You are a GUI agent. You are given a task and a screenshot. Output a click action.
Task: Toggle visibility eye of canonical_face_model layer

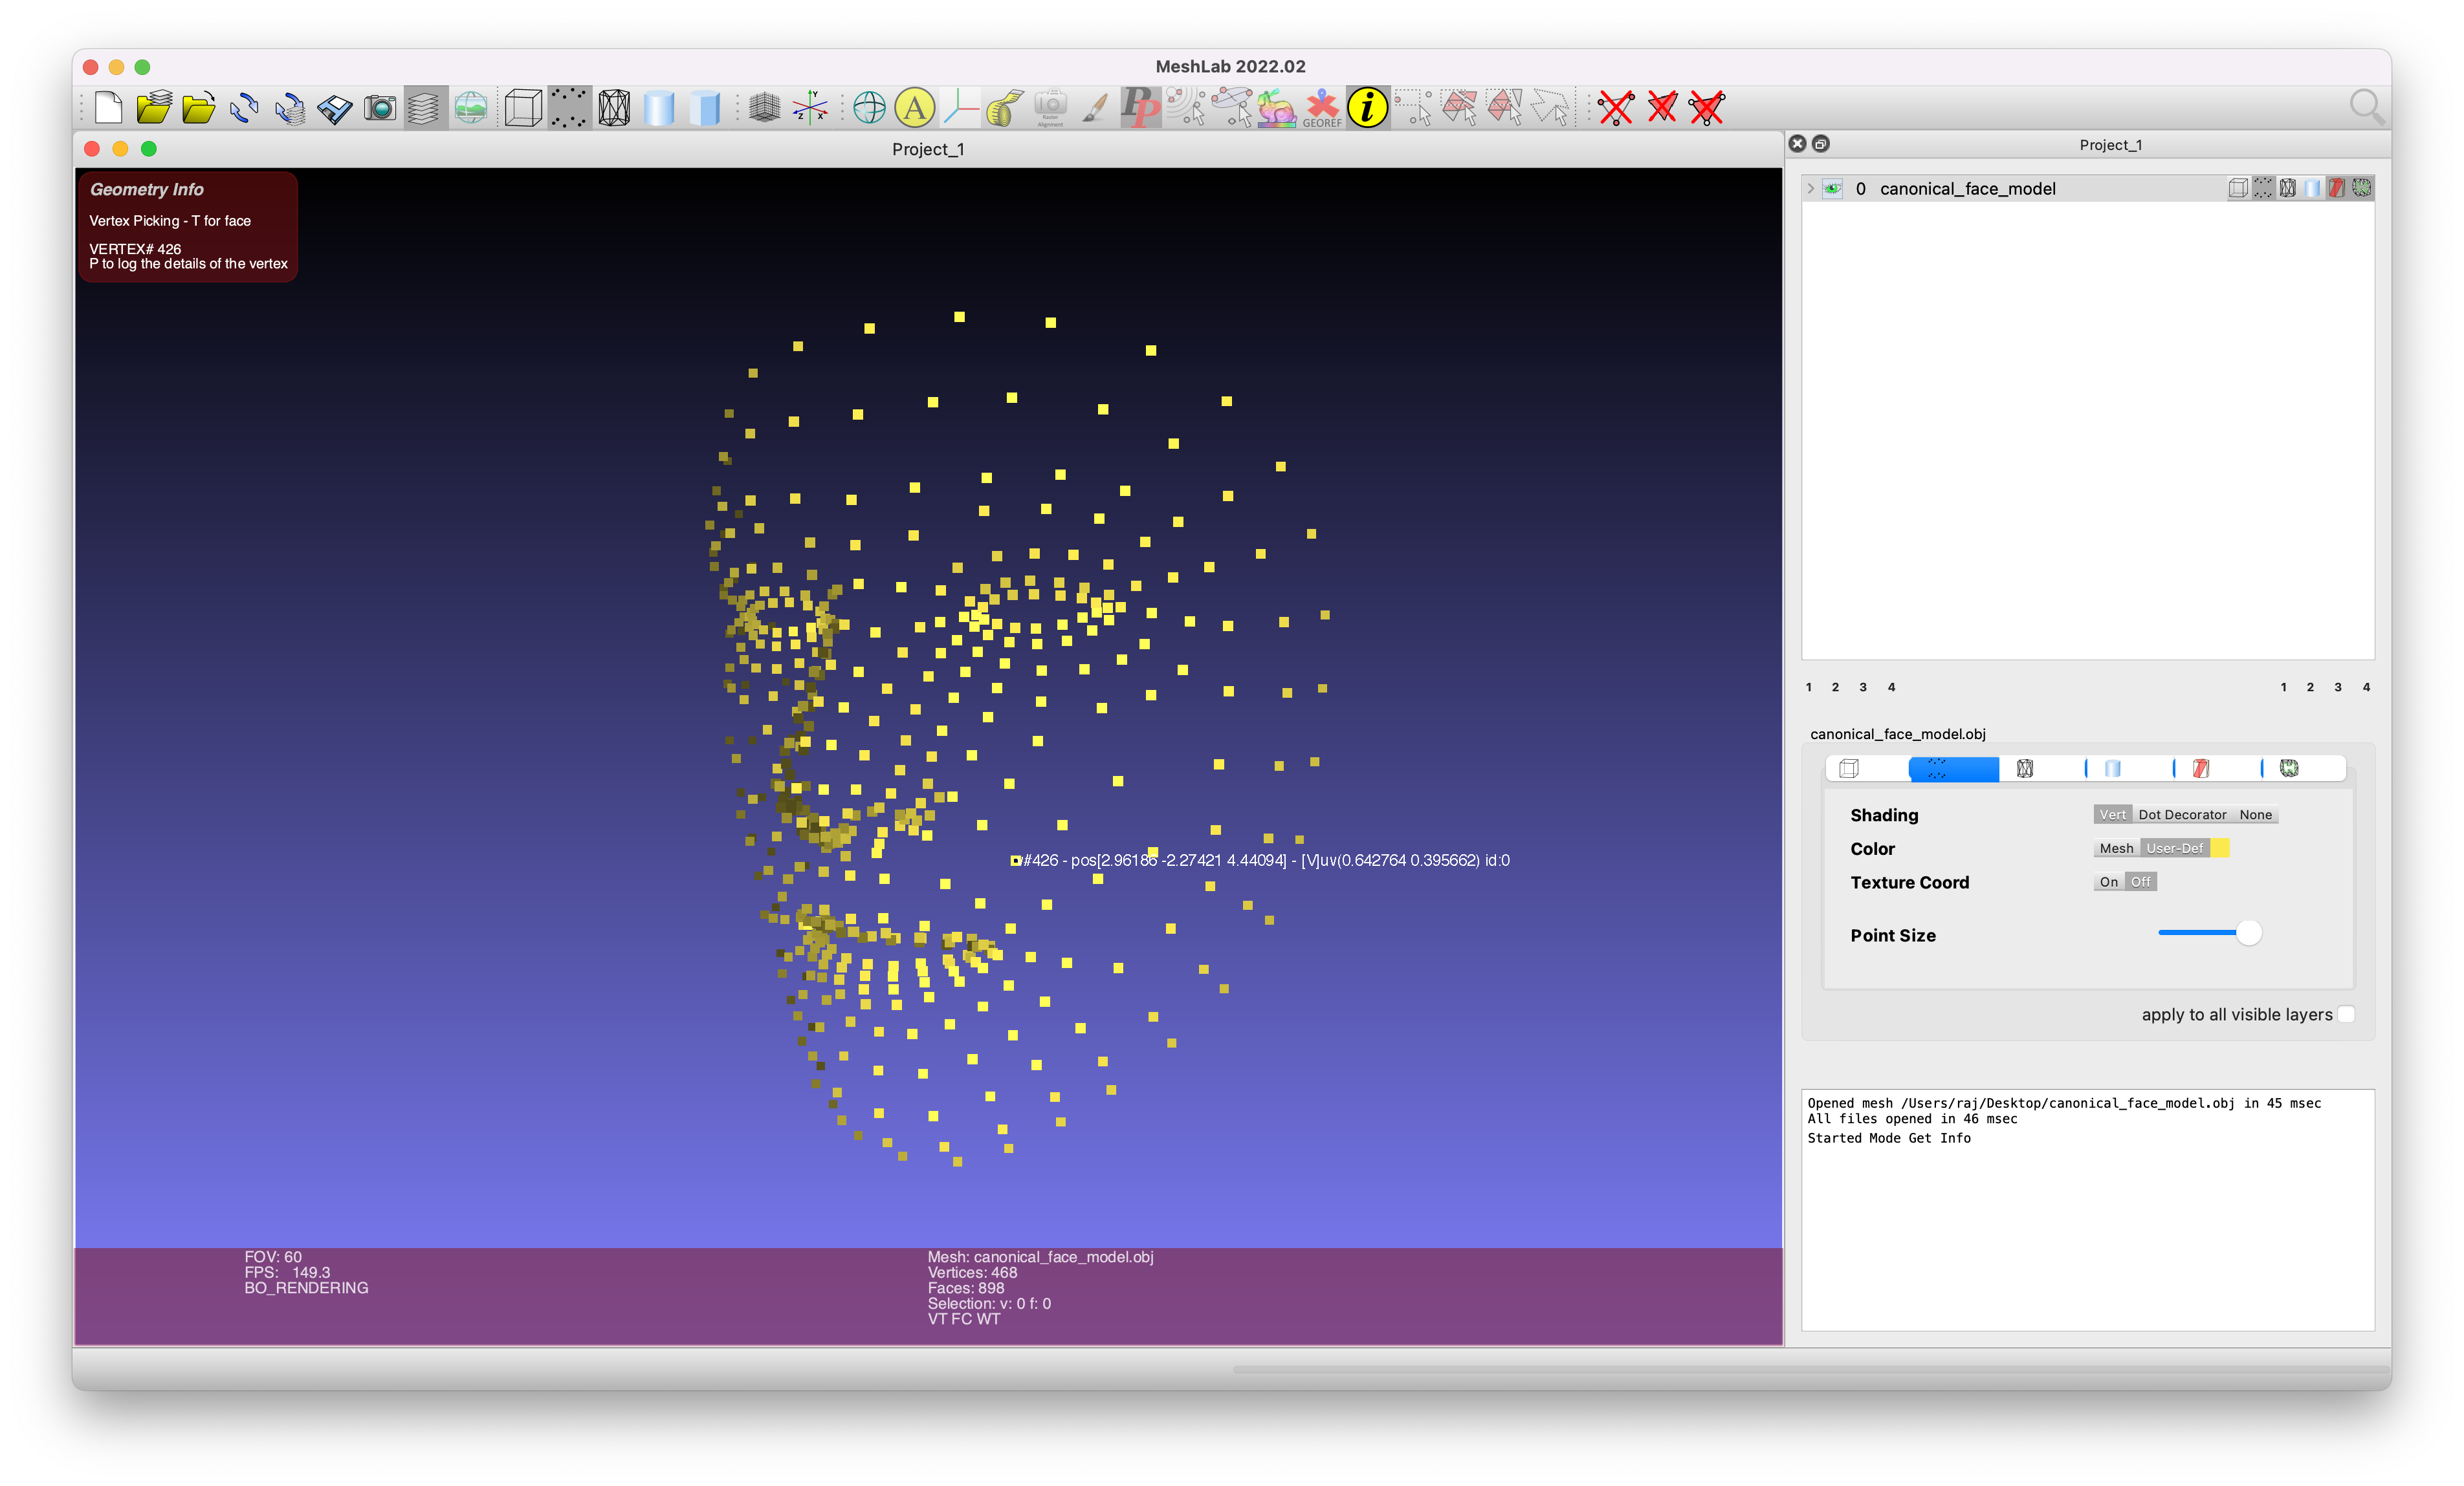[x=1833, y=189]
